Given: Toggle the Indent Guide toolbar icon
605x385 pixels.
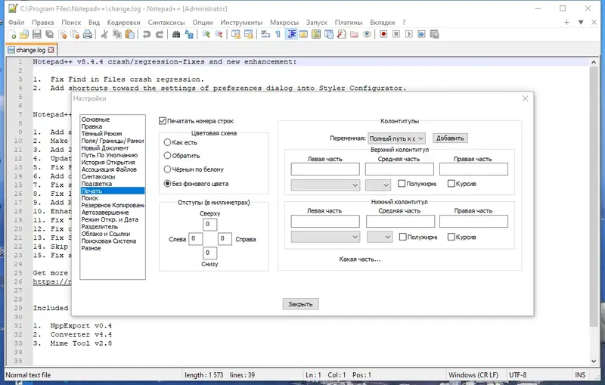Looking at the screenshot, I should click(291, 34).
